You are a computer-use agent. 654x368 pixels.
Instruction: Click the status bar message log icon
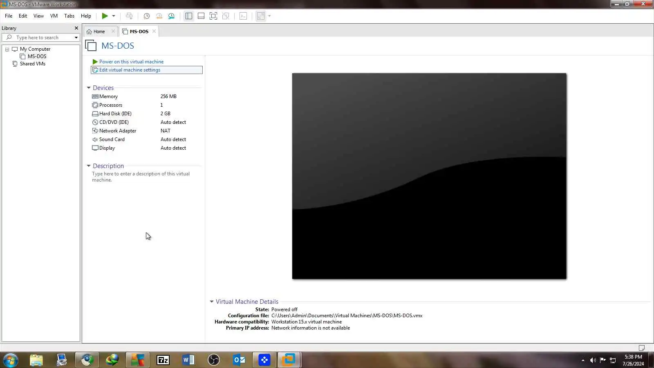coord(642,348)
